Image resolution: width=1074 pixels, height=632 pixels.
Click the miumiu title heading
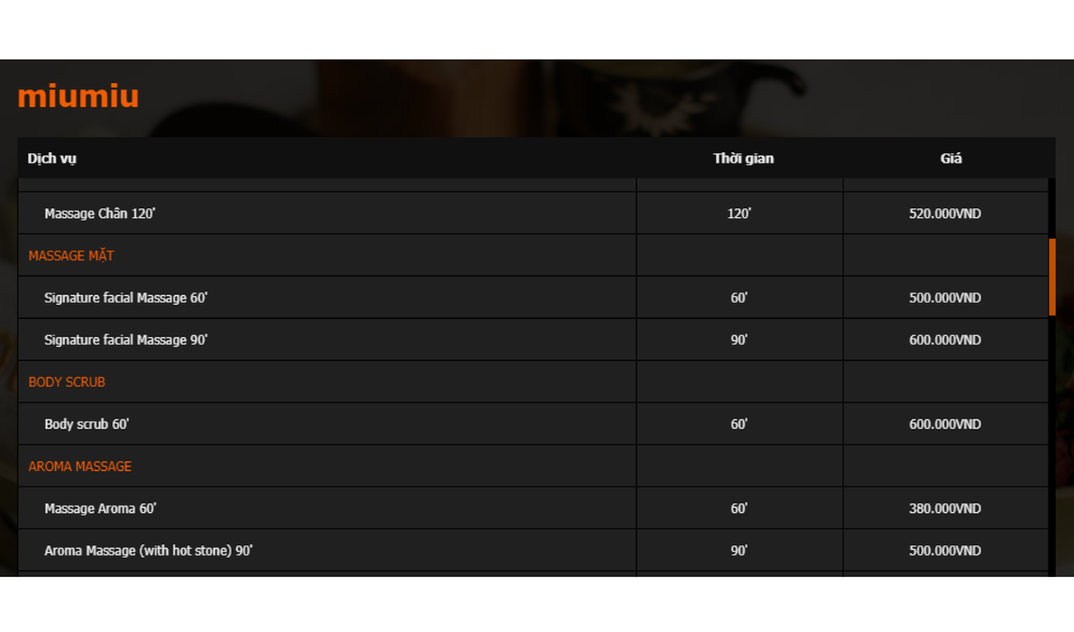[78, 97]
